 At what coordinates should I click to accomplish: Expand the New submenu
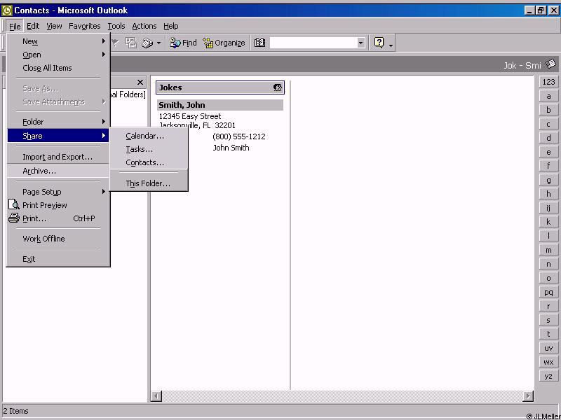pos(58,41)
